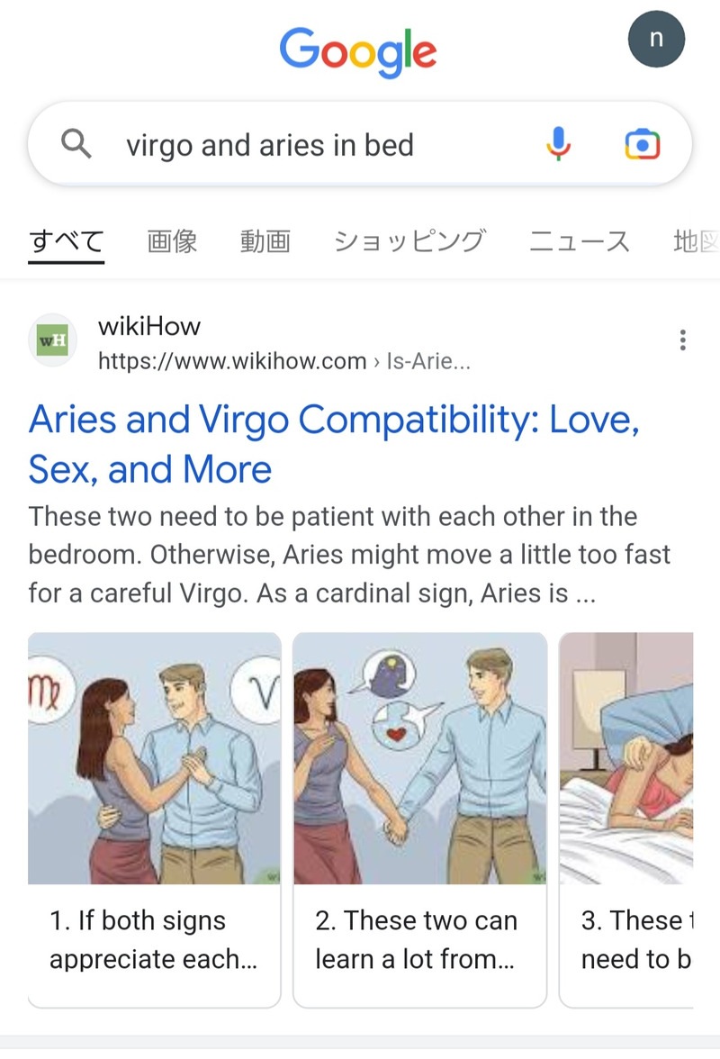720x1059 pixels.
Task: Open Aries and Virgo Compatibility result link
Action: tap(334, 444)
